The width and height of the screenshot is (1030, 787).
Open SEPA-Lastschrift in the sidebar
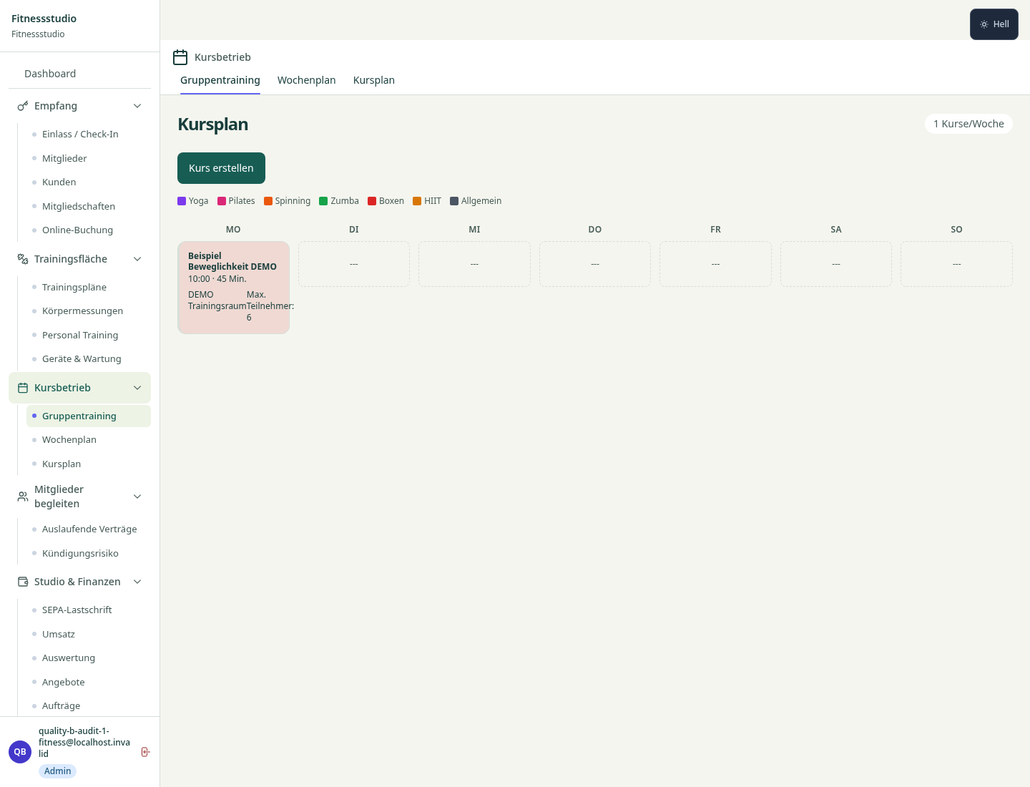89,610
